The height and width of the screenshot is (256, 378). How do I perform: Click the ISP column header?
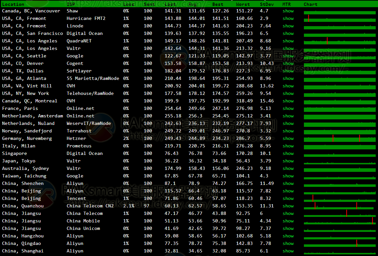click(x=71, y=4)
